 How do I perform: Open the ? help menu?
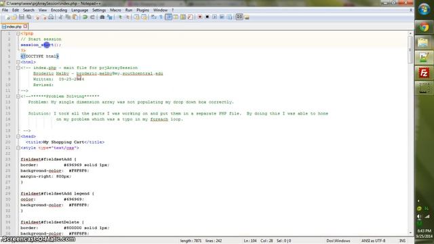173,10
